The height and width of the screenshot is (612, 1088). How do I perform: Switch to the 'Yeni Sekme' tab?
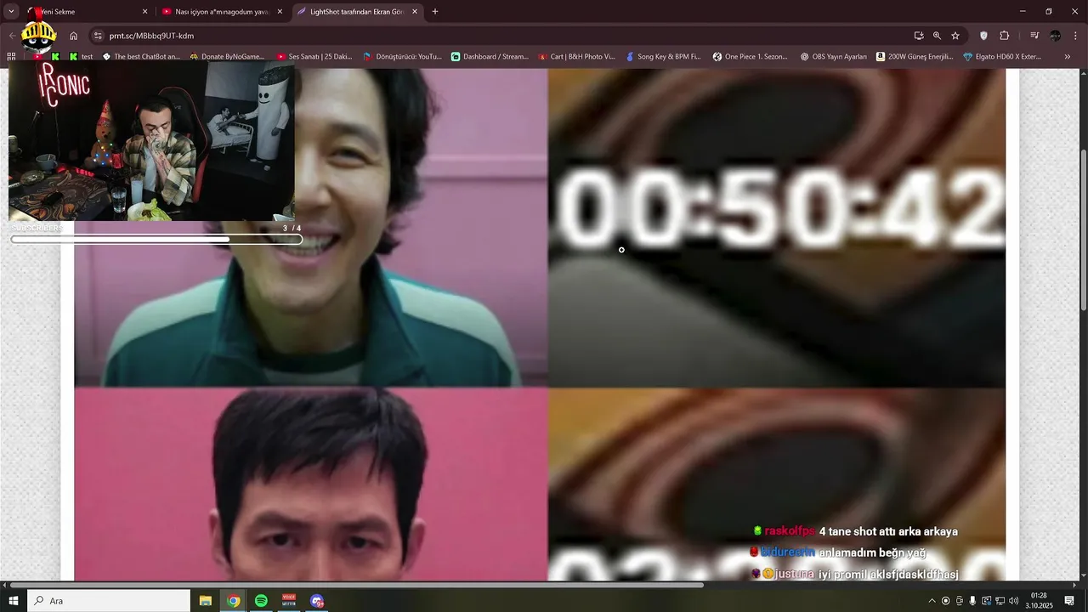tap(89, 12)
